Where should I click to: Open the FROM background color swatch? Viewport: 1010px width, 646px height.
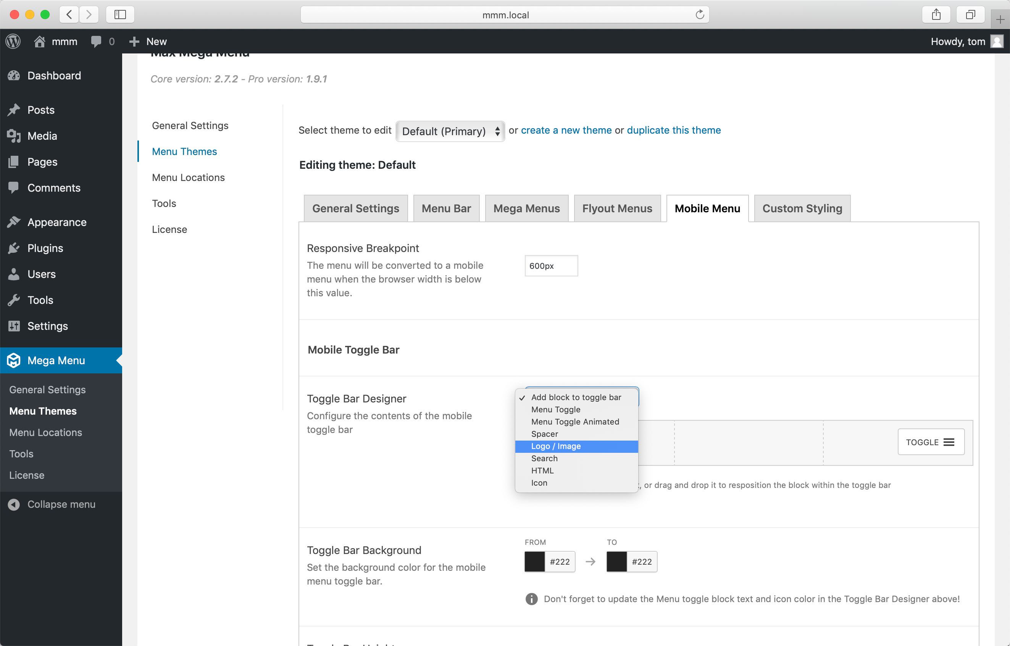[535, 562]
